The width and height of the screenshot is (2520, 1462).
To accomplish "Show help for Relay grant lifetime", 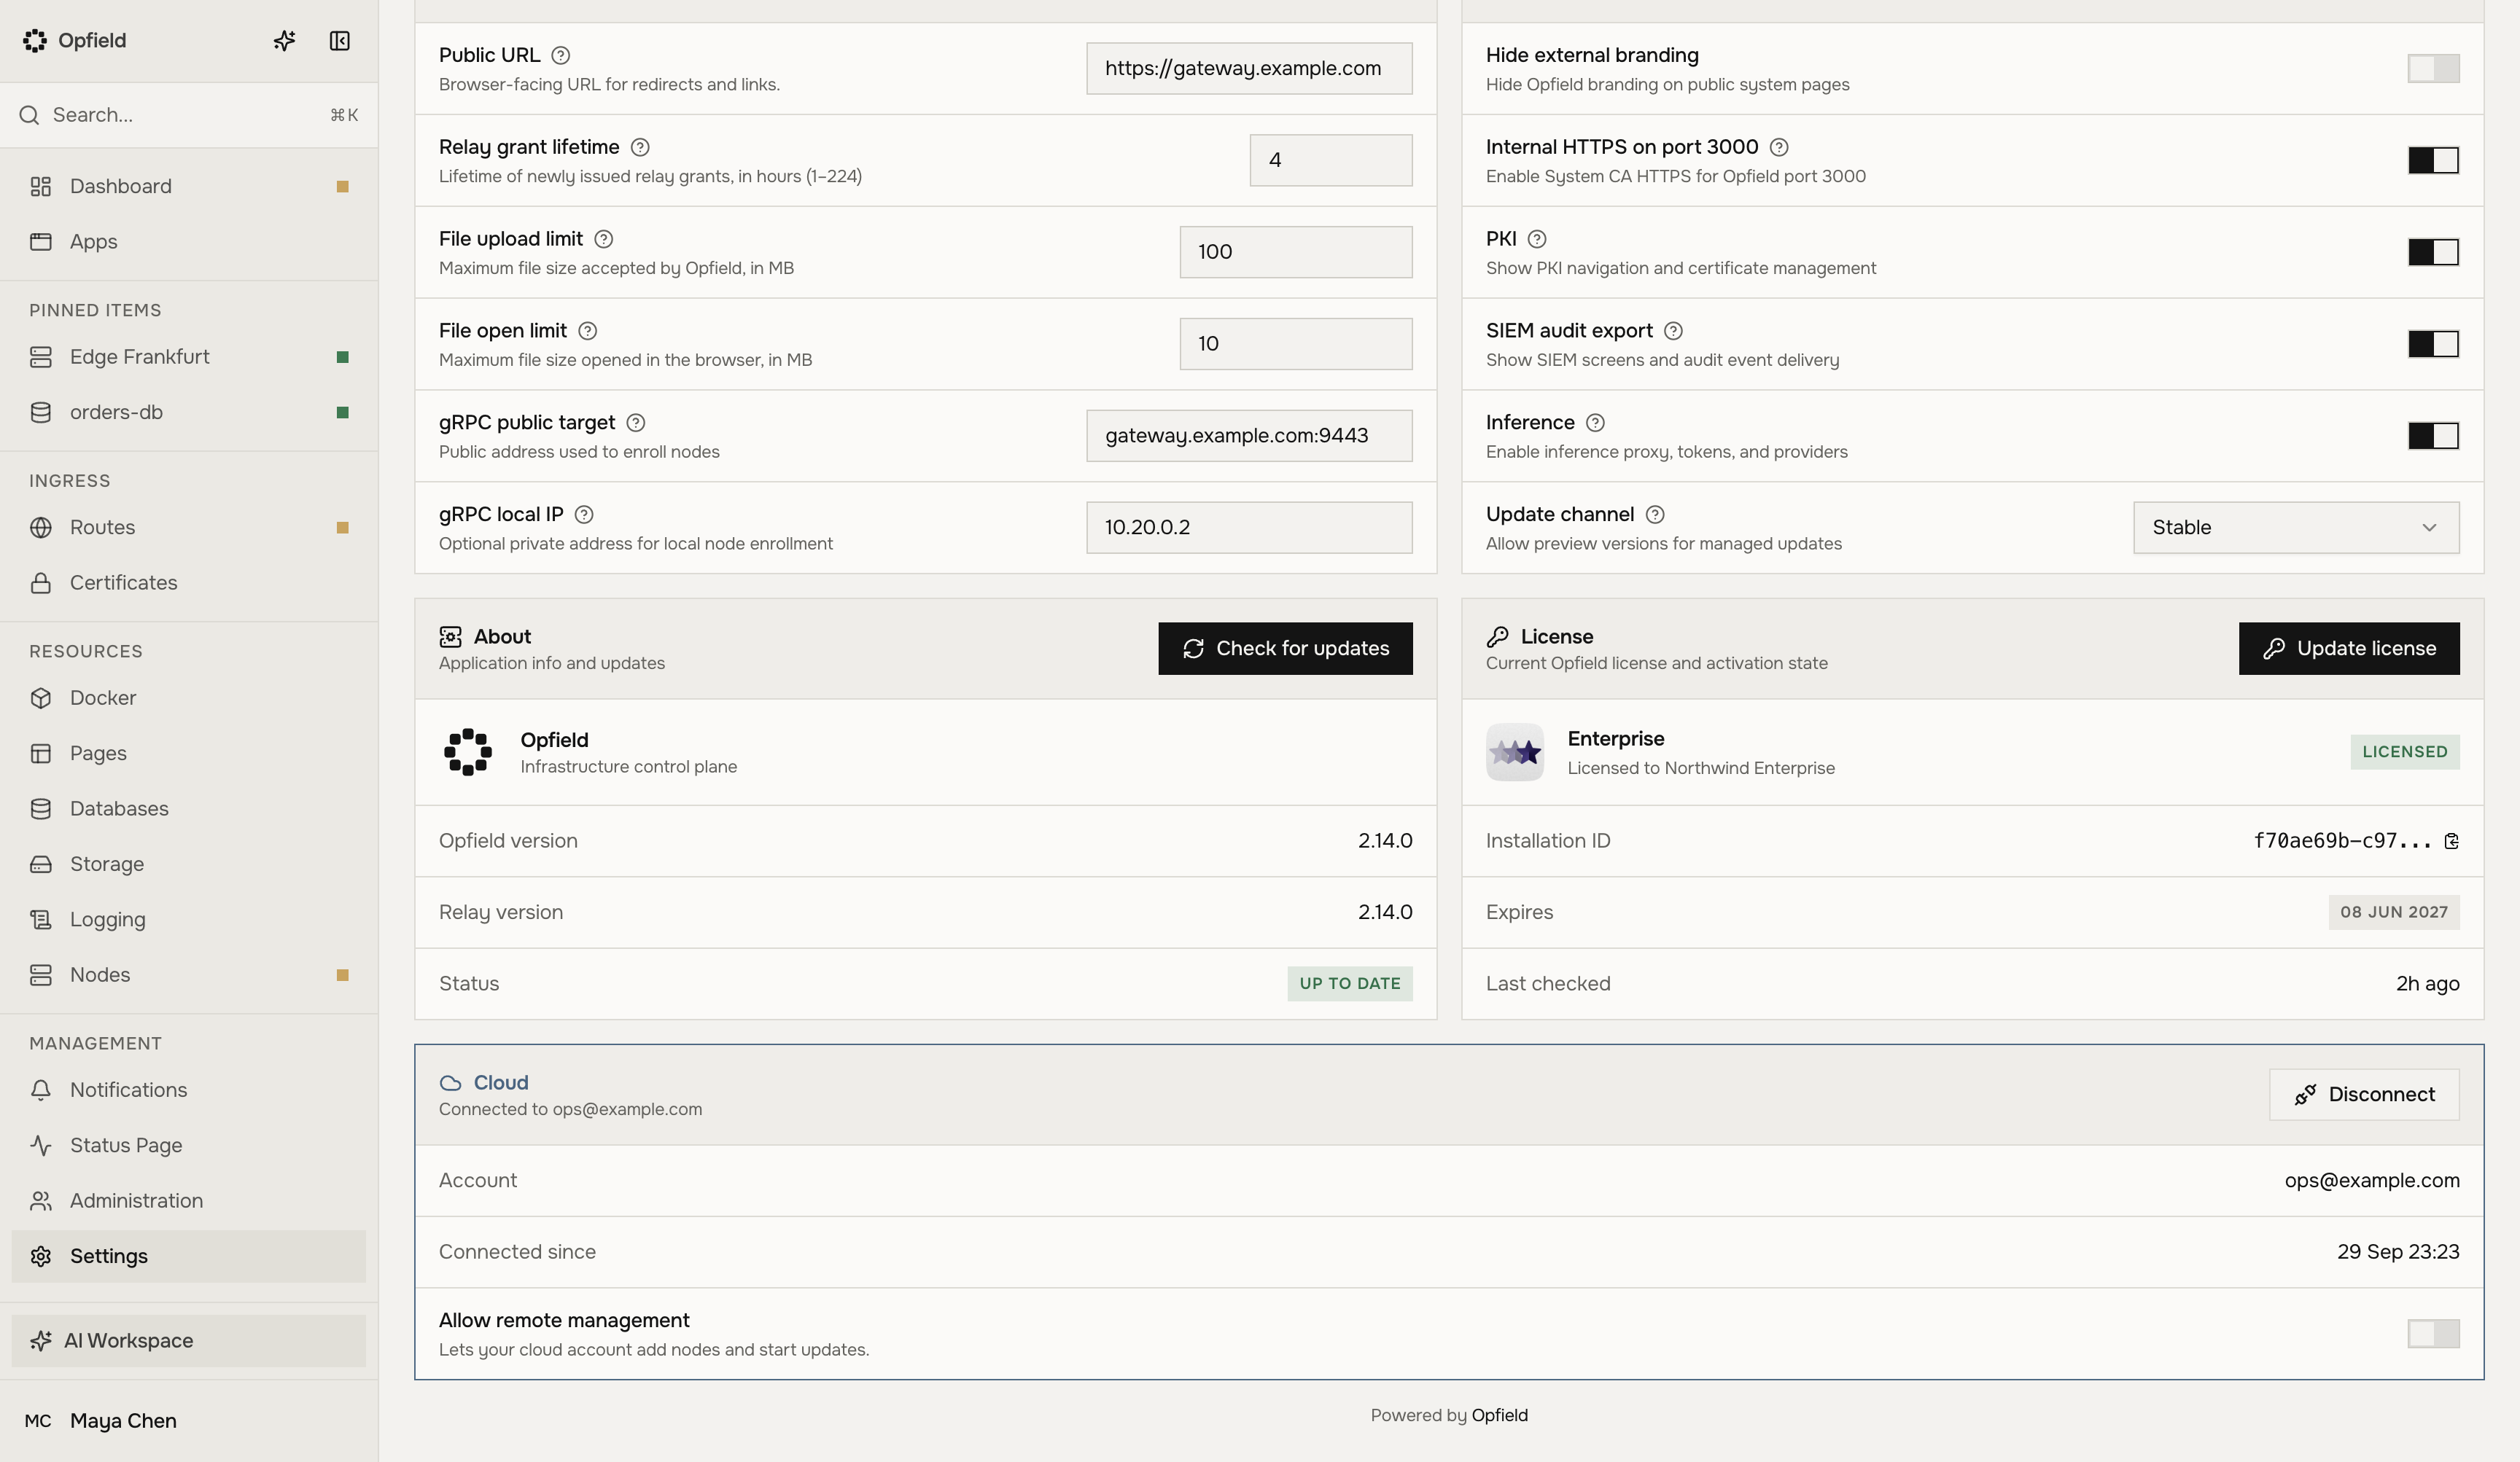I will [x=640, y=148].
